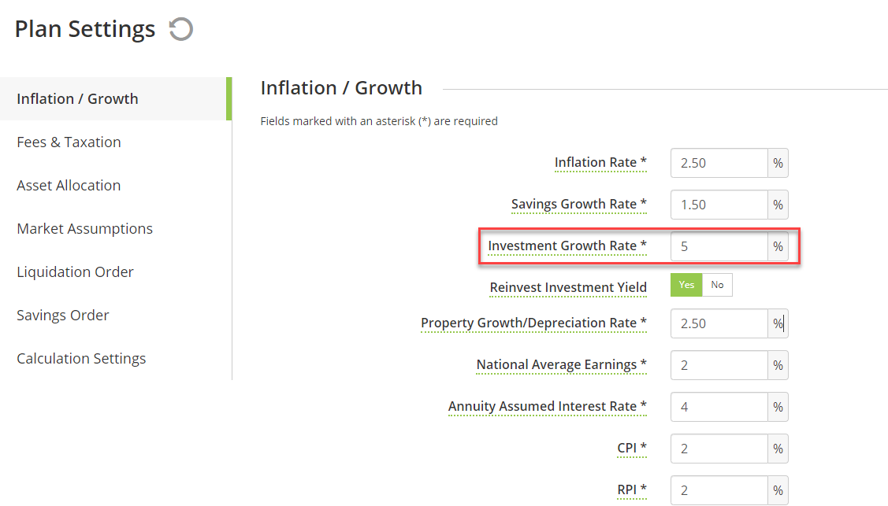The height and width of the screenshot is (506, 888).
Task: Click the Inflation Rate input field
Action: (719, 163)
